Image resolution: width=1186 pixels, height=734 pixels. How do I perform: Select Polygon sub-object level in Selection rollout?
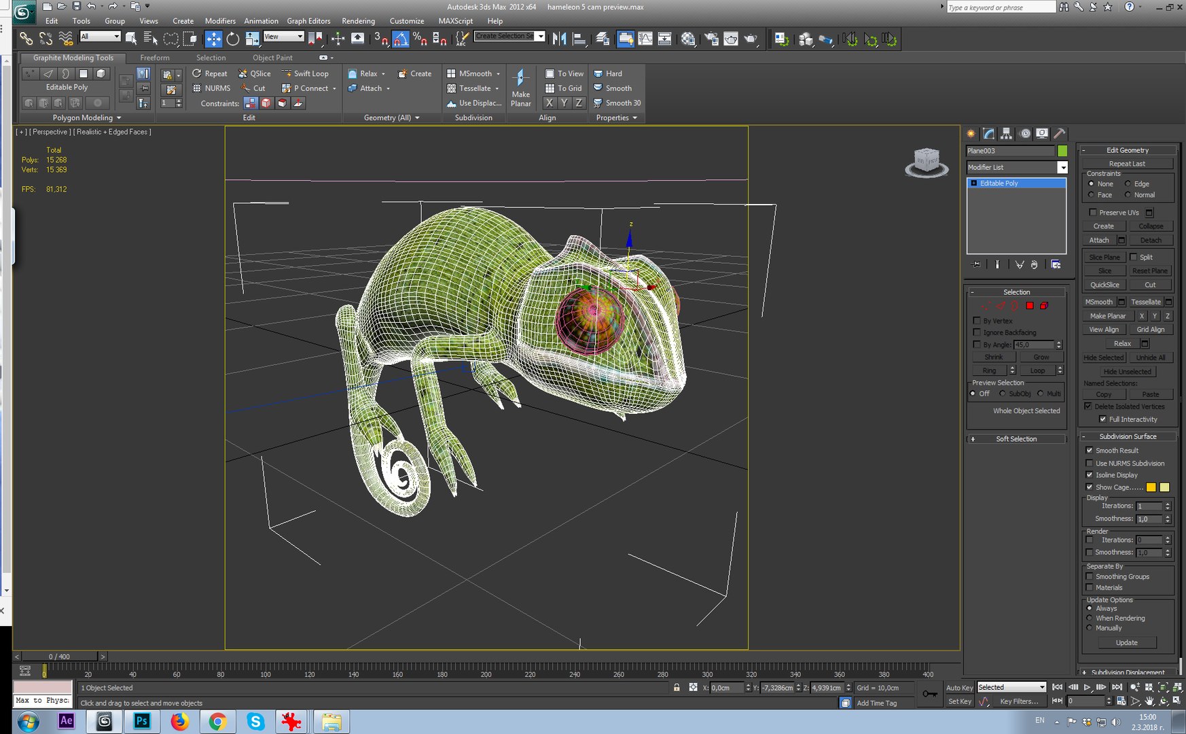coord(1030,306)
